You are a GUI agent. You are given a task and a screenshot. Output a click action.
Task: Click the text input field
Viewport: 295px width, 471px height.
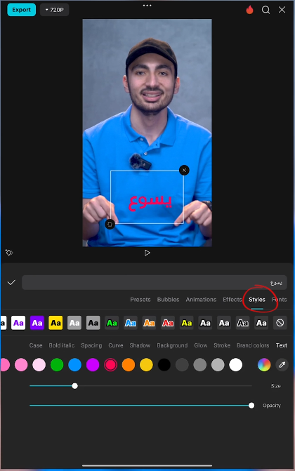coord(155,283)
